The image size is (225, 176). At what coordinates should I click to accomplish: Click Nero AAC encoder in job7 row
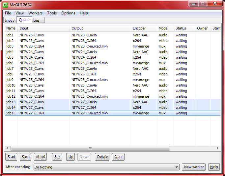click(141, 68)
